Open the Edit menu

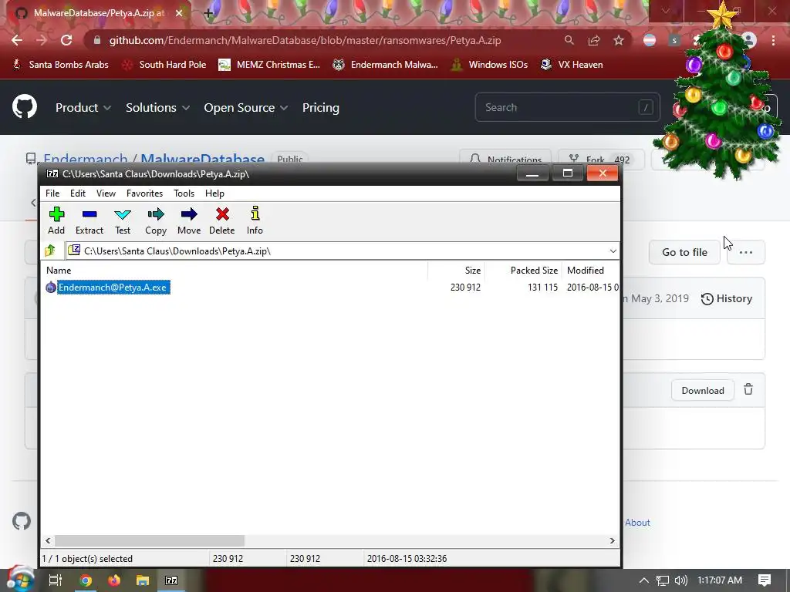click(78, 193)
